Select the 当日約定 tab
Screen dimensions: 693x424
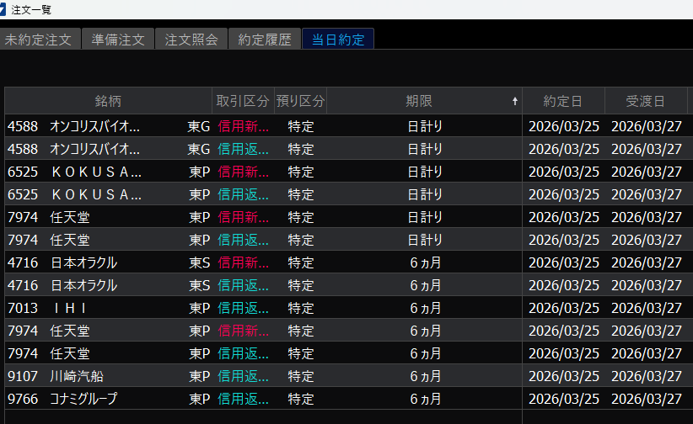coord(338,40)
